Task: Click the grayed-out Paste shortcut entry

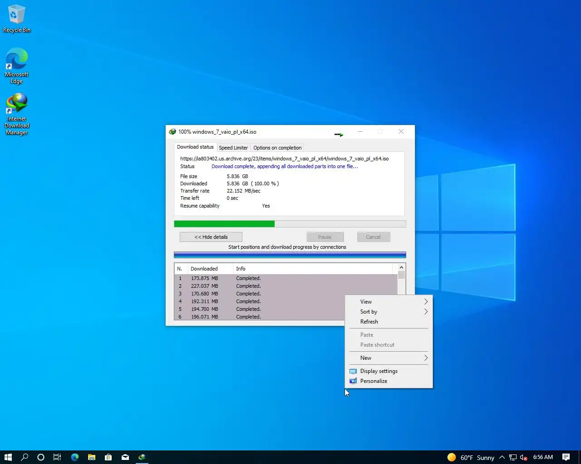Action: point(389,345)
